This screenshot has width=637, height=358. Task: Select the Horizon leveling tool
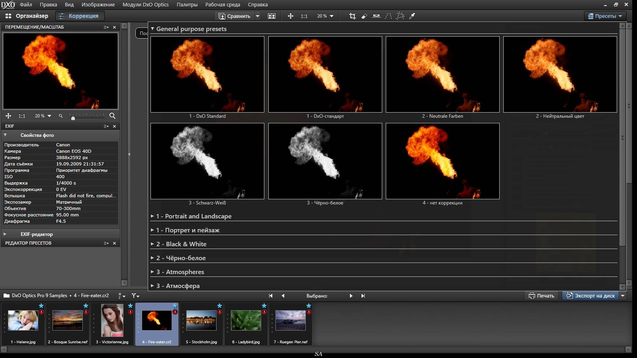coord(376,16)
